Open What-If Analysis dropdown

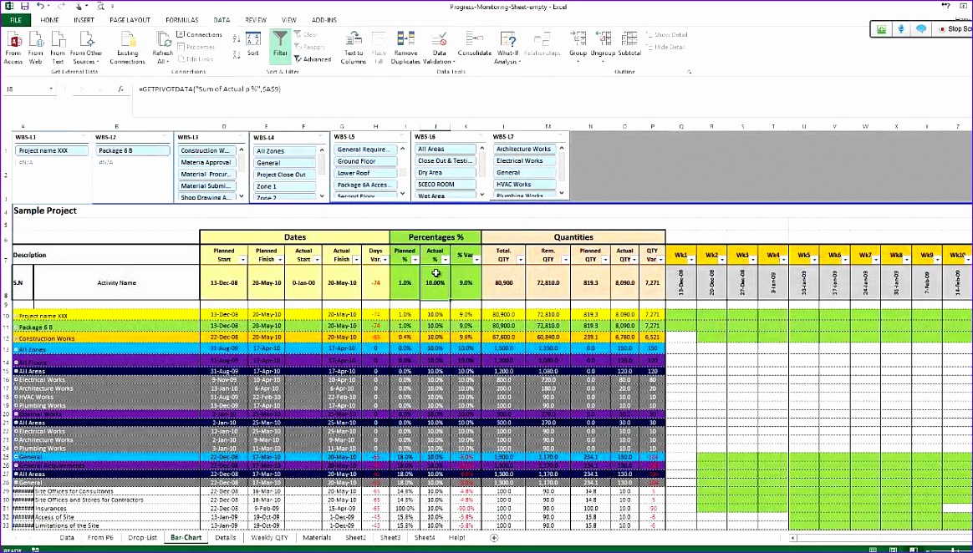507,48
